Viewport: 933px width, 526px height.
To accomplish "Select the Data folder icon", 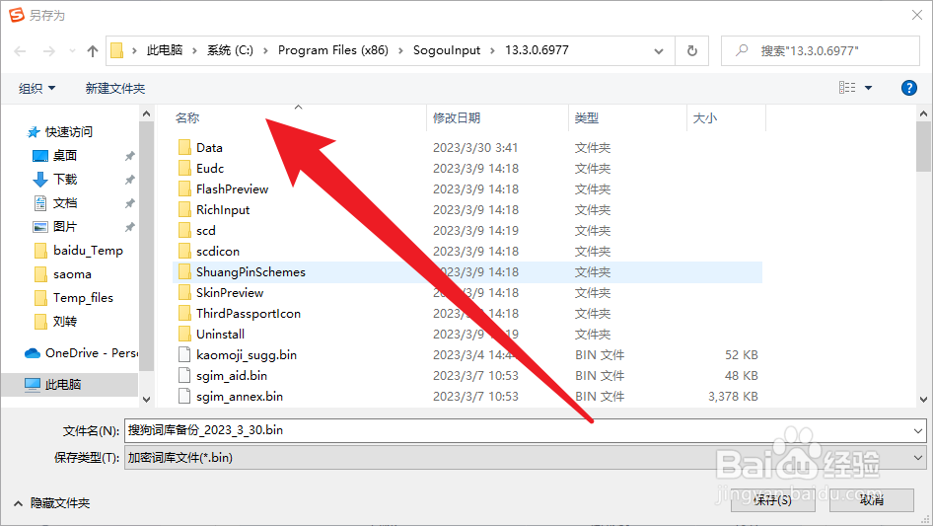I will coord(184,147).
